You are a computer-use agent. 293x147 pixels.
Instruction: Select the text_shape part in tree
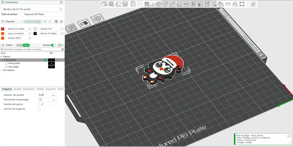[x=13, y=67]
